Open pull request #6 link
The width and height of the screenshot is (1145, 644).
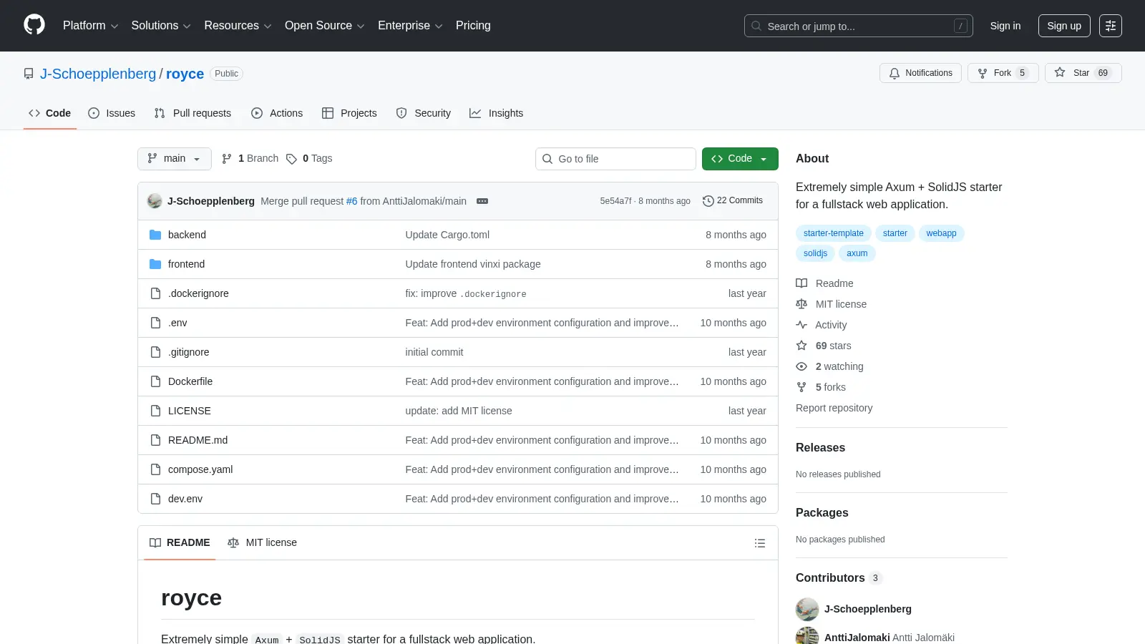tap(351, 201)
